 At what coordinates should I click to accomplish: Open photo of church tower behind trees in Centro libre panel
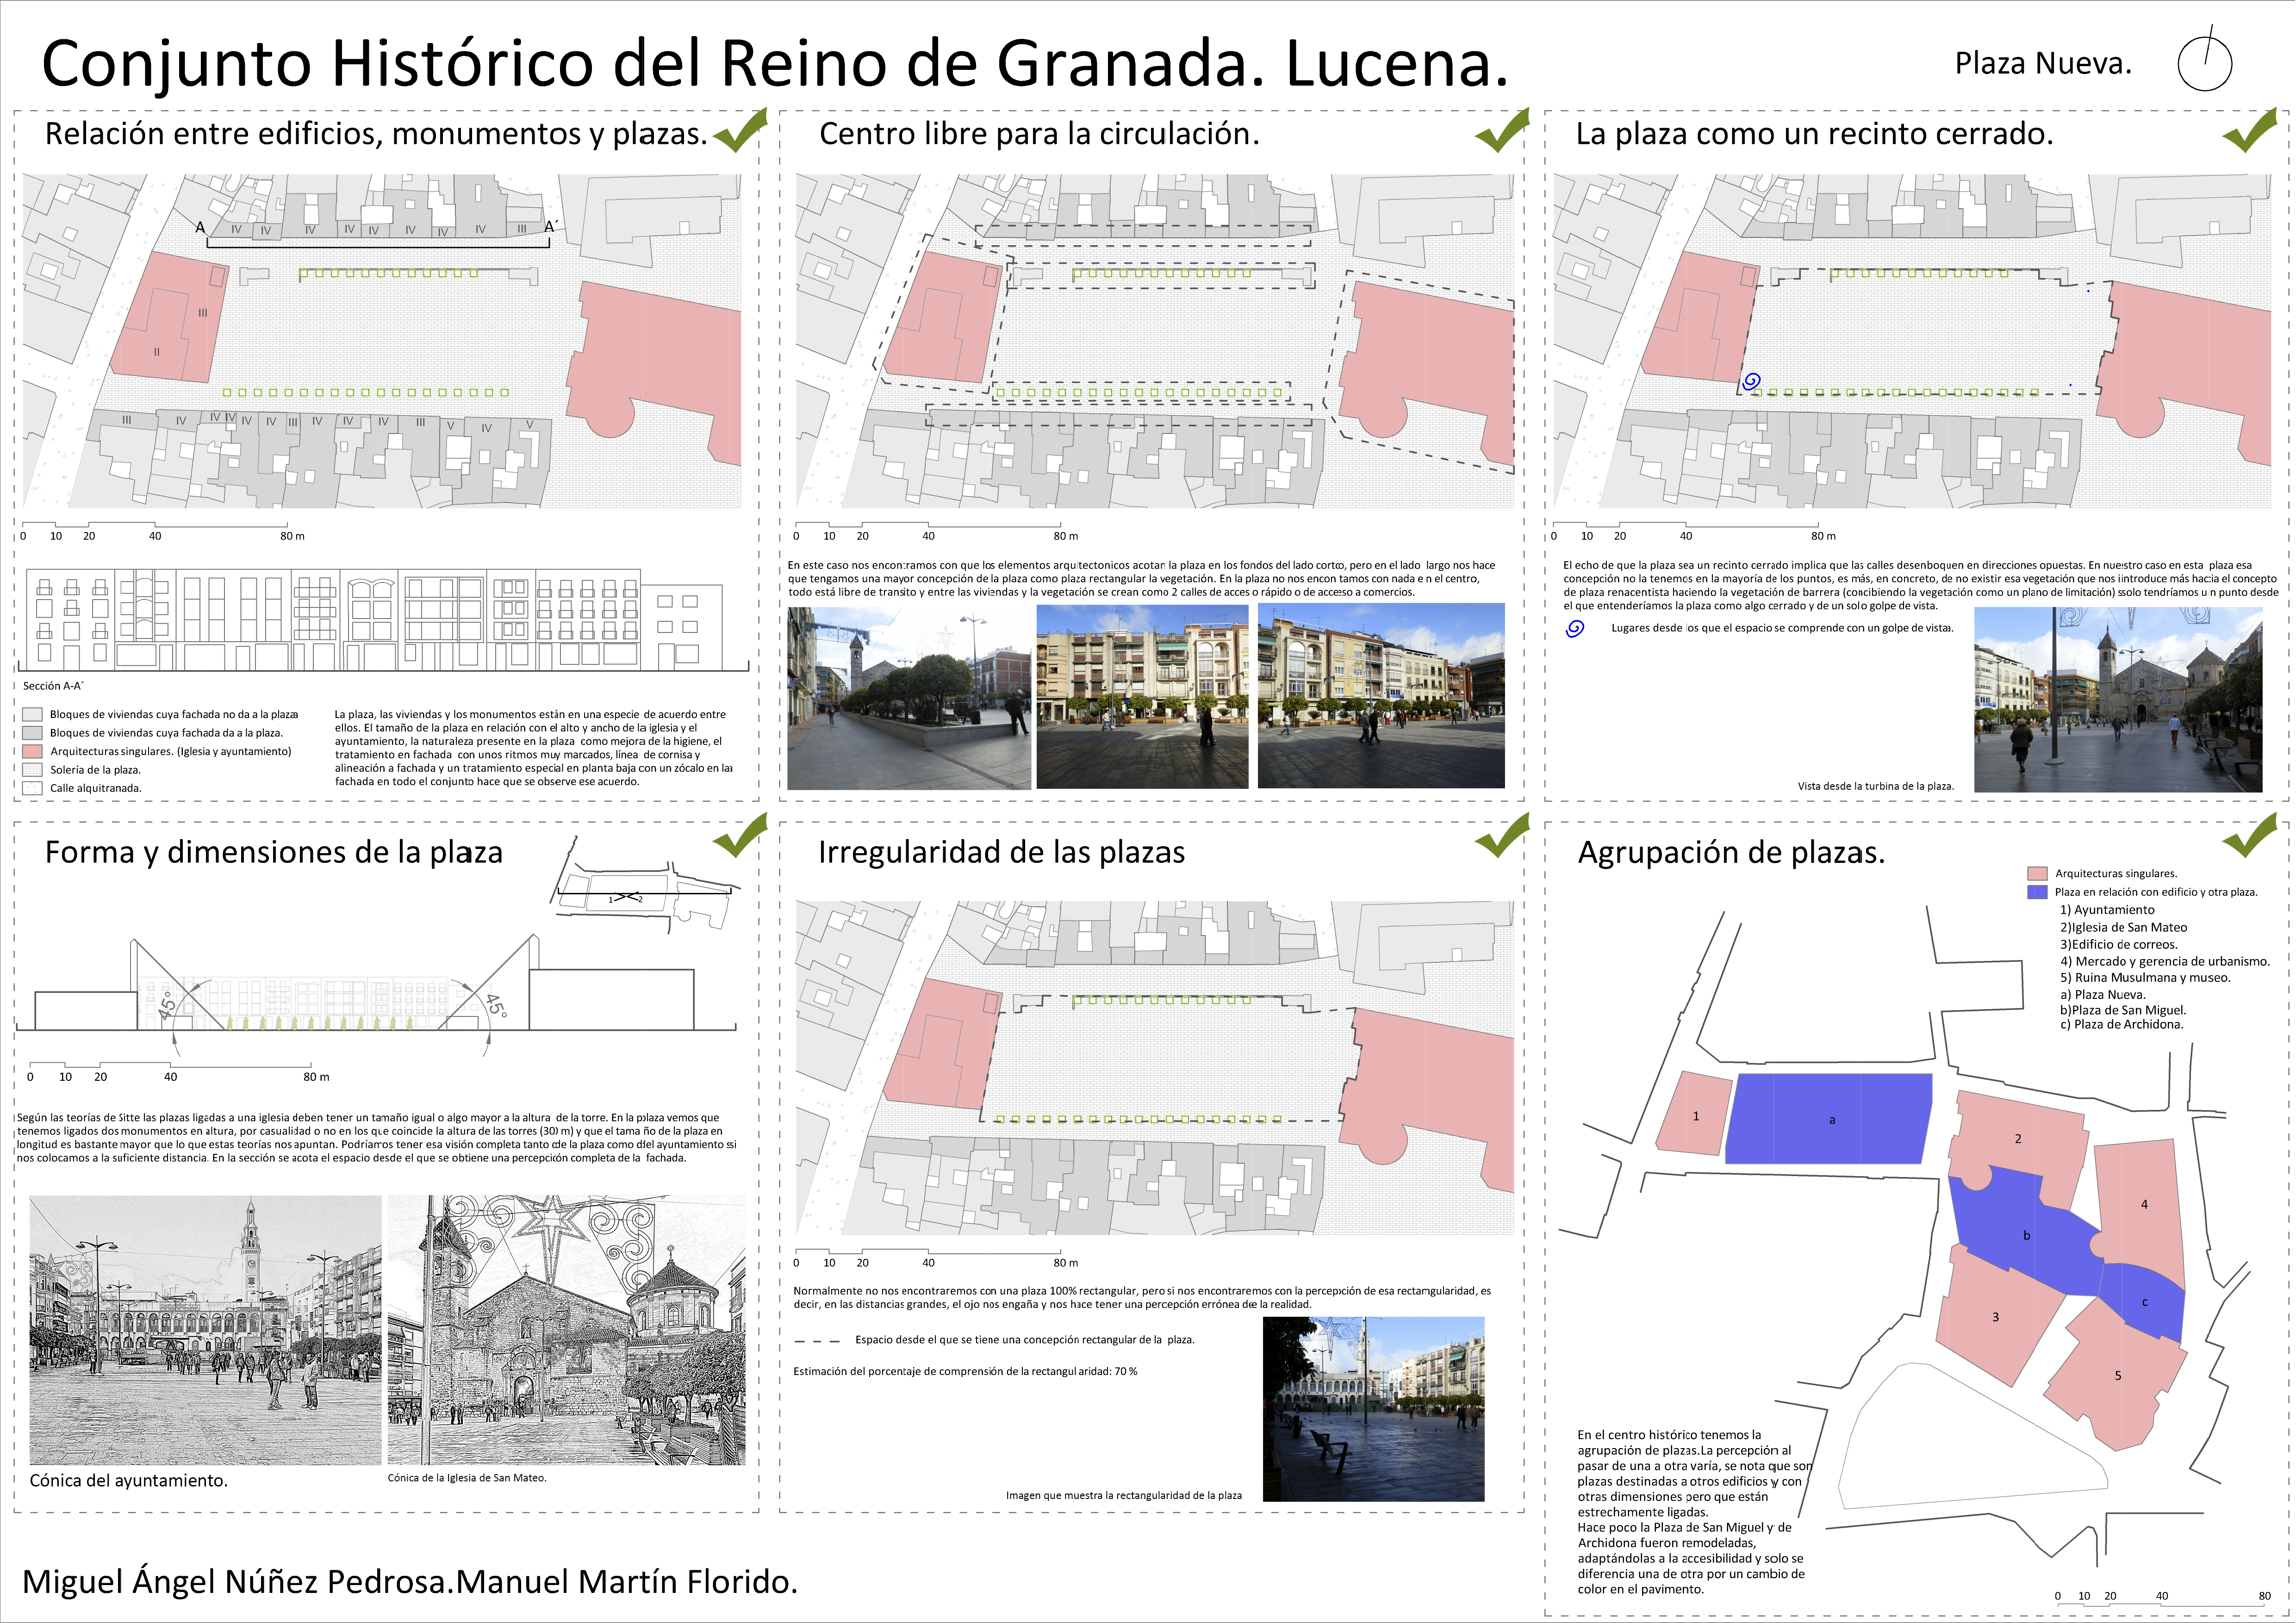pyautogui.click(x=909, y=698)
